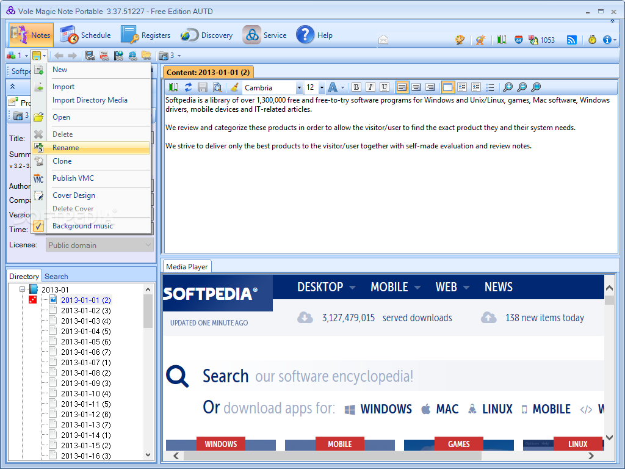Open the Notes section

pyautogui.click(x=31, y=35)
